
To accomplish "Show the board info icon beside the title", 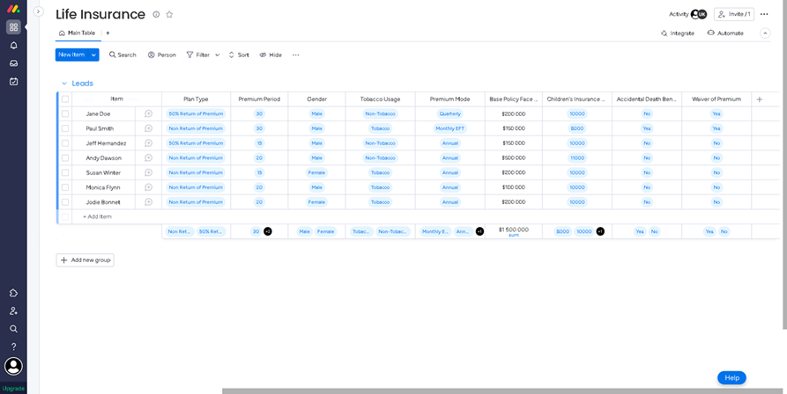I will coord(156,15).
